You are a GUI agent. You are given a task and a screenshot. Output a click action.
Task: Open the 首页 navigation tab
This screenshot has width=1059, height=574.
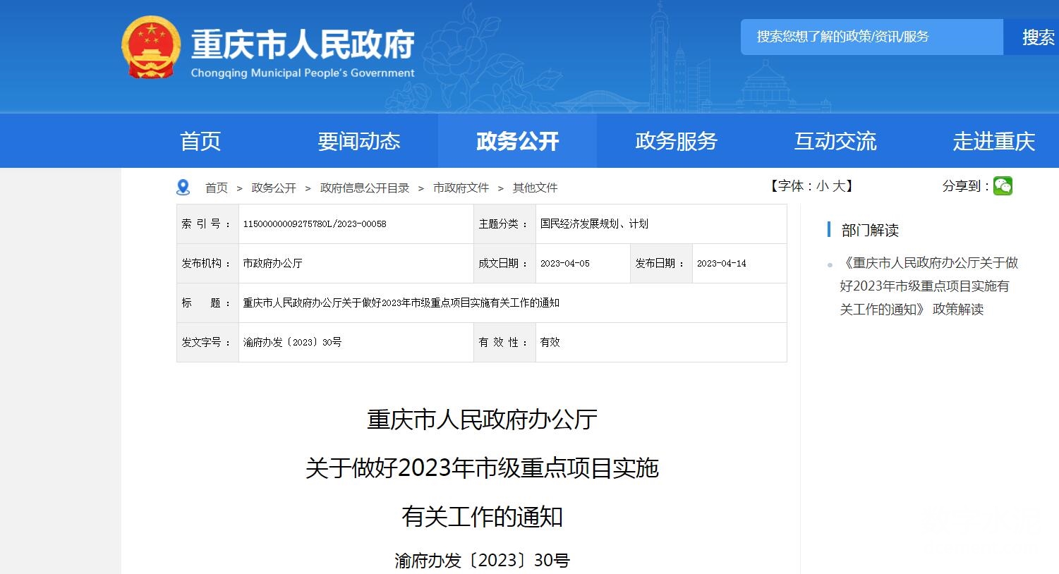[x=200, y=141]
